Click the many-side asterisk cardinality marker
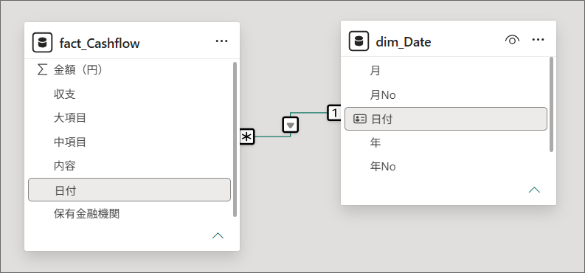Image resolution: width=585 pixels, height=273 pixels. [246, 137]
